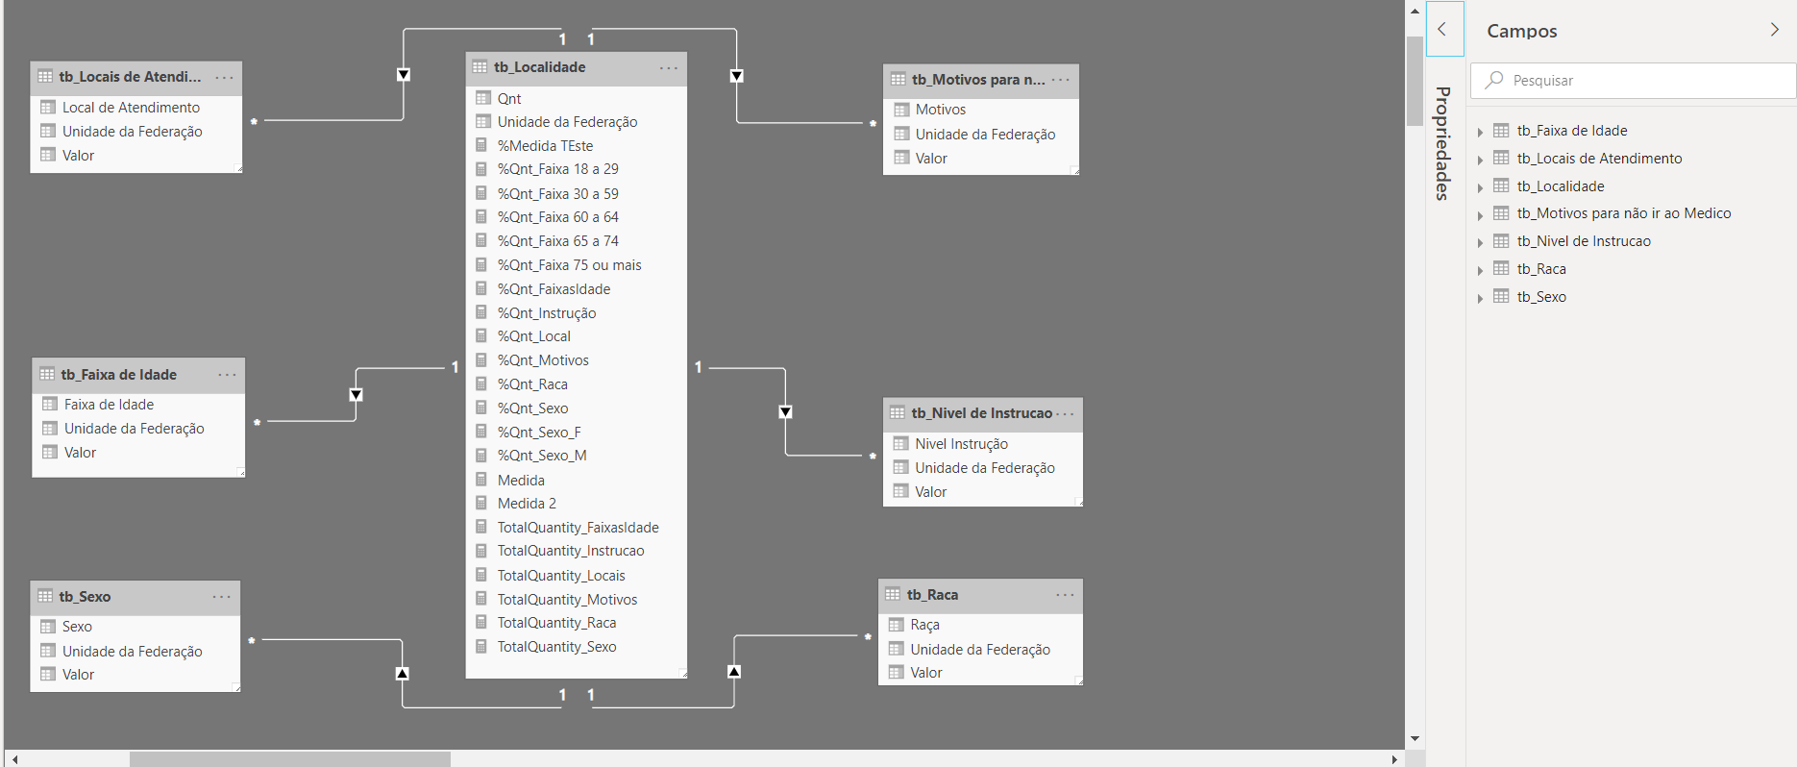Select Unidade da Federação in tb_Localidade
The width and height of the screenshot is (1797, 767).
click(568, 122)
